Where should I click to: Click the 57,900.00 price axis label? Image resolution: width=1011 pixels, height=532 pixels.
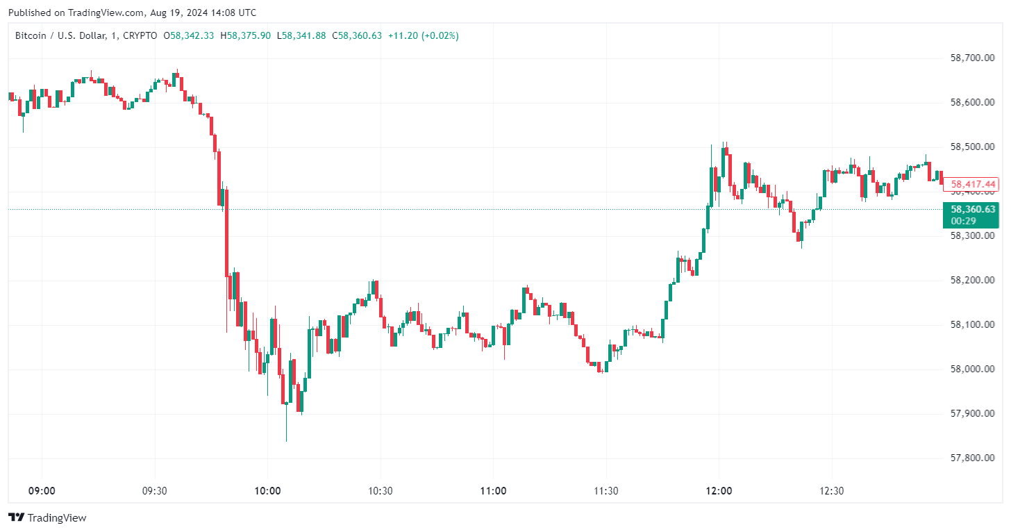coord(973,413)
